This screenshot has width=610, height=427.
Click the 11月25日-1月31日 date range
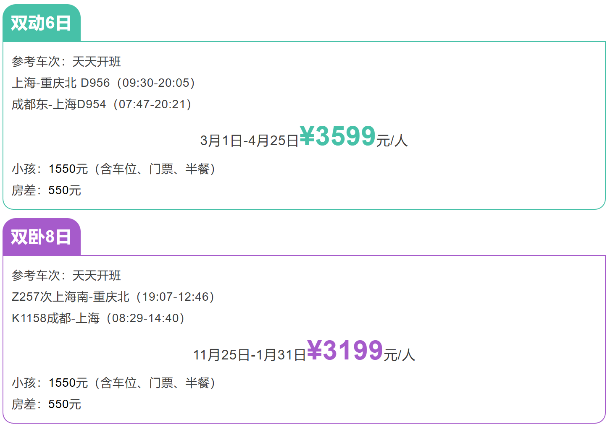coord(250,355)
